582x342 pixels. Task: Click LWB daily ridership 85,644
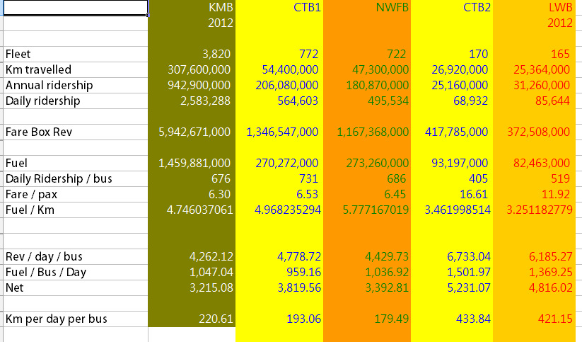(552, 101)
